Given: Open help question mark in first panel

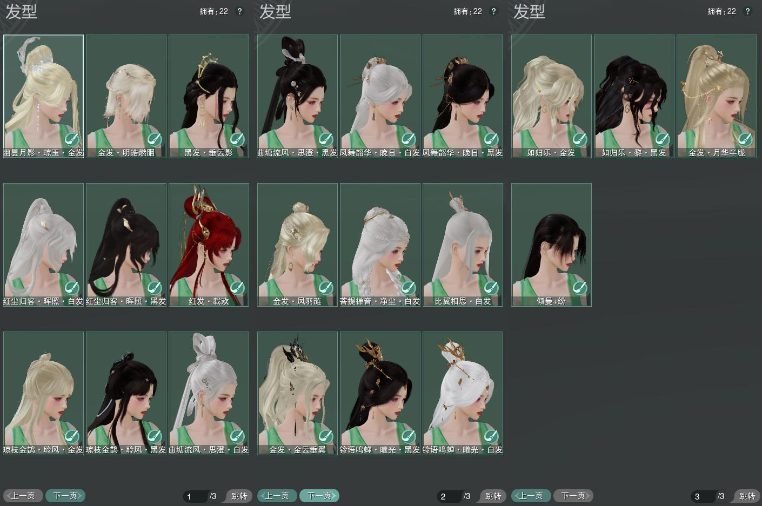Looking at the screenshot, I should click(x=239, y=11).
